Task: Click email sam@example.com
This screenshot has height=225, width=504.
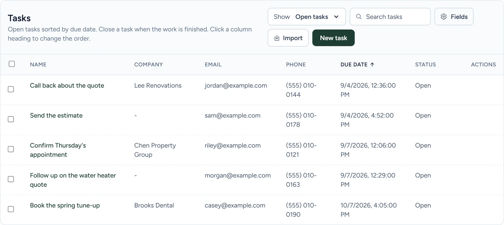Action: click(x=232, y=115)
